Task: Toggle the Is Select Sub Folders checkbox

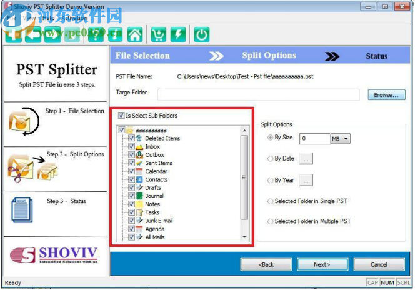Action: click(x=121, y=116)
